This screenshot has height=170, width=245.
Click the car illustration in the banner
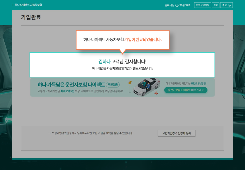click(146, 87)
